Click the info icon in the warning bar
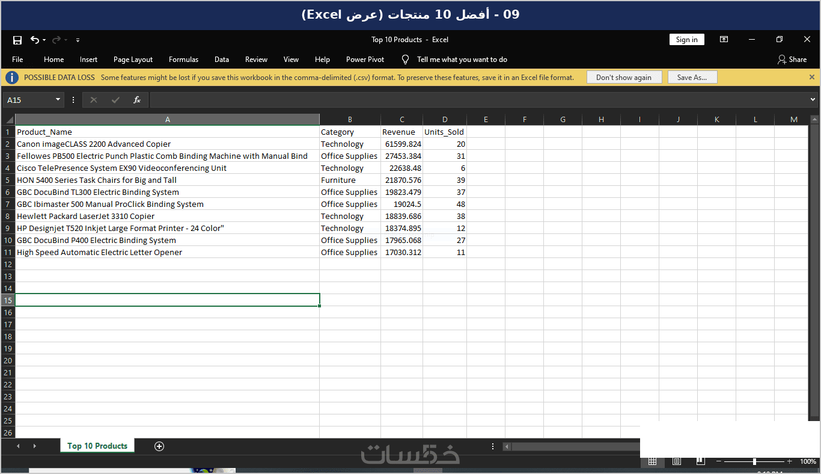The image size is (821, 474). coord(12,78)
